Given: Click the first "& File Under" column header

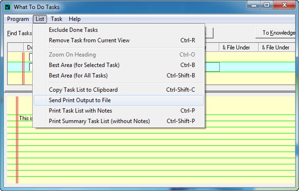Looking at the screenshot, I should coord(236,48).
